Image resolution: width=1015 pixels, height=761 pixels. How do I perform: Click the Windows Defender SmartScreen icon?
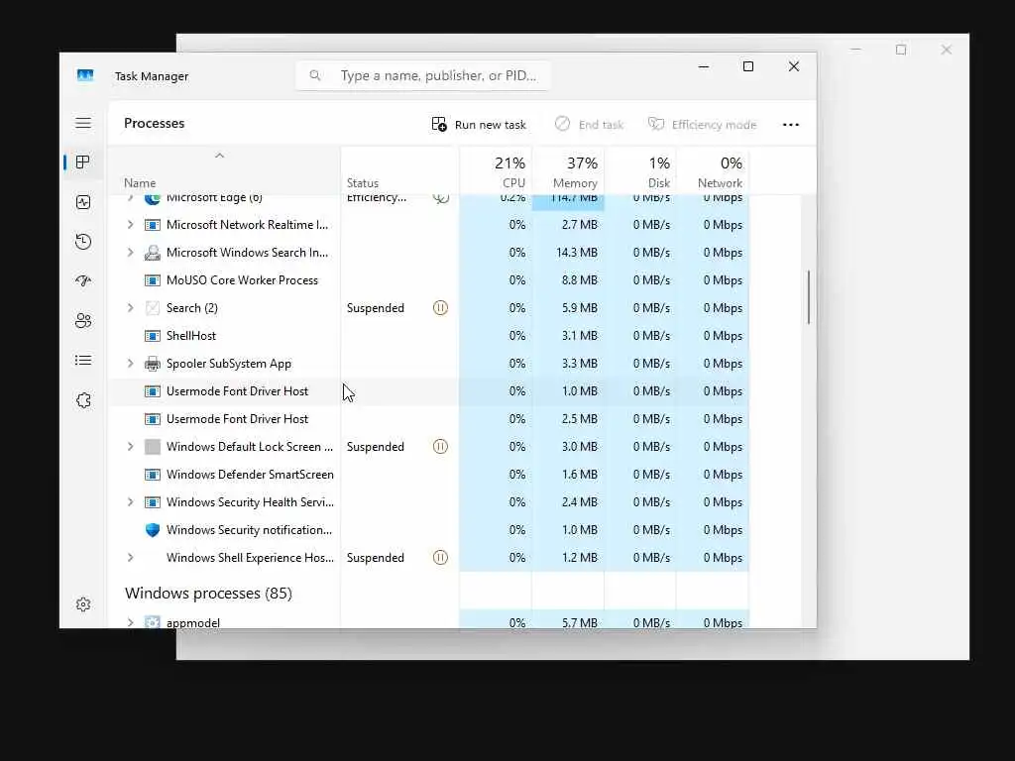152,475
